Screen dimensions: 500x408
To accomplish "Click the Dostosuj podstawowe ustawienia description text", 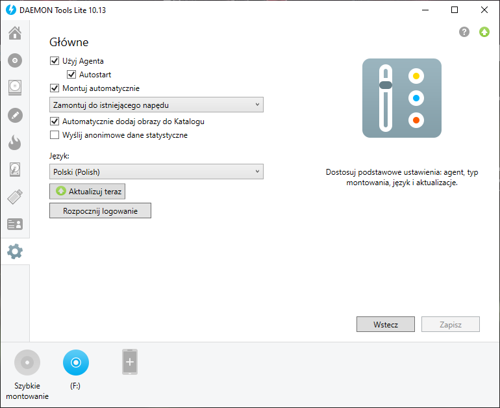I will (x=402, y=177).
